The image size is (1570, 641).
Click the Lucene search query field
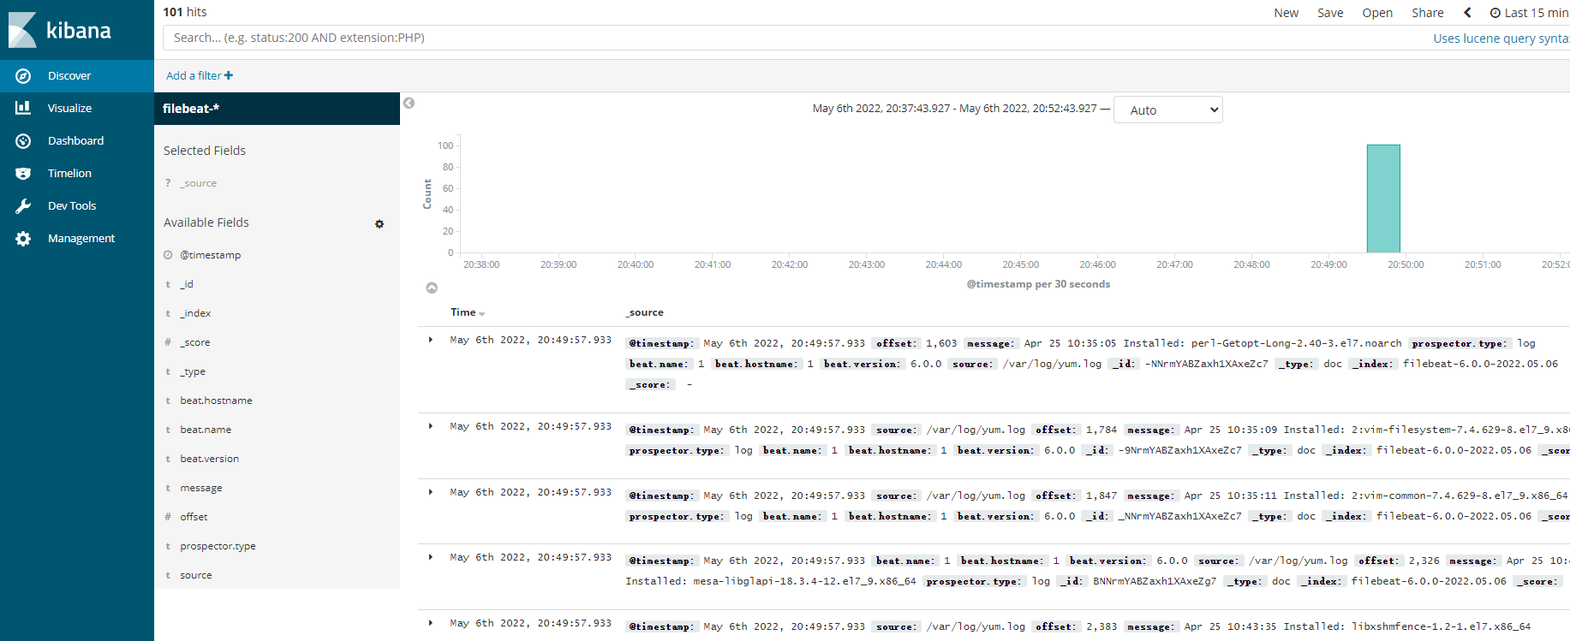point(797,38)
